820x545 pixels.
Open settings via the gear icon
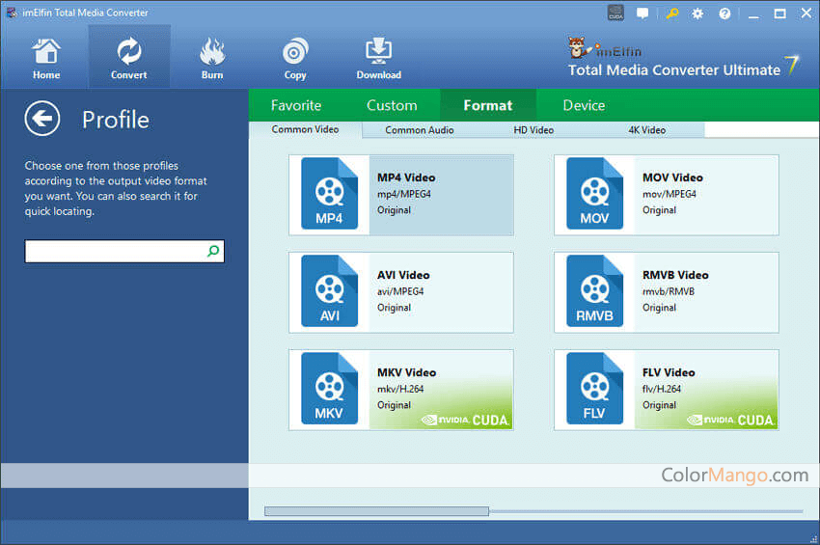(697, 14)
